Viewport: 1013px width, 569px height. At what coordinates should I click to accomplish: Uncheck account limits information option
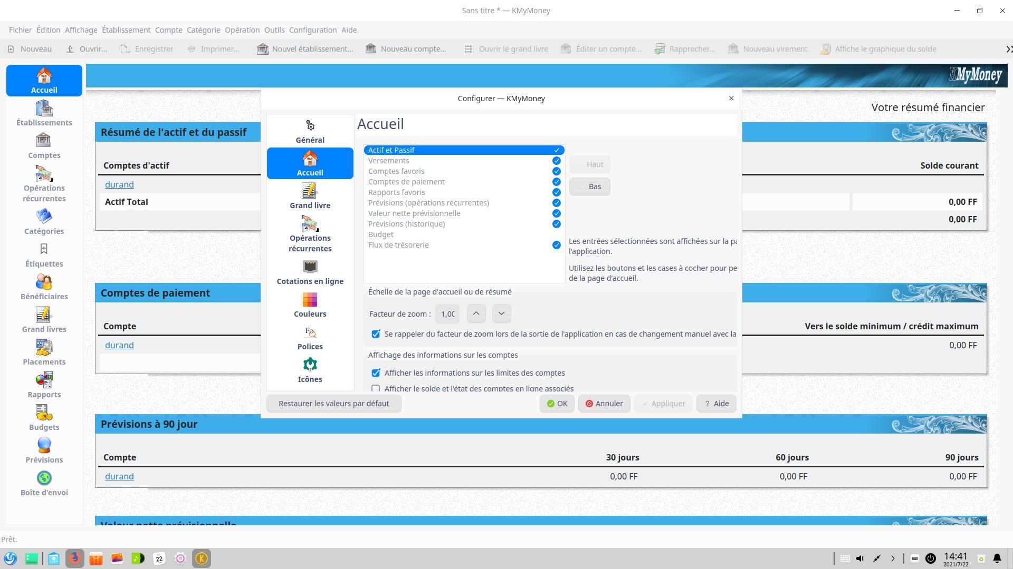pos(376,373)
